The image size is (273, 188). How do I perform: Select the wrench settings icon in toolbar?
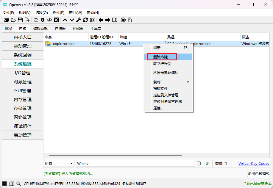(x=78, y=20)
